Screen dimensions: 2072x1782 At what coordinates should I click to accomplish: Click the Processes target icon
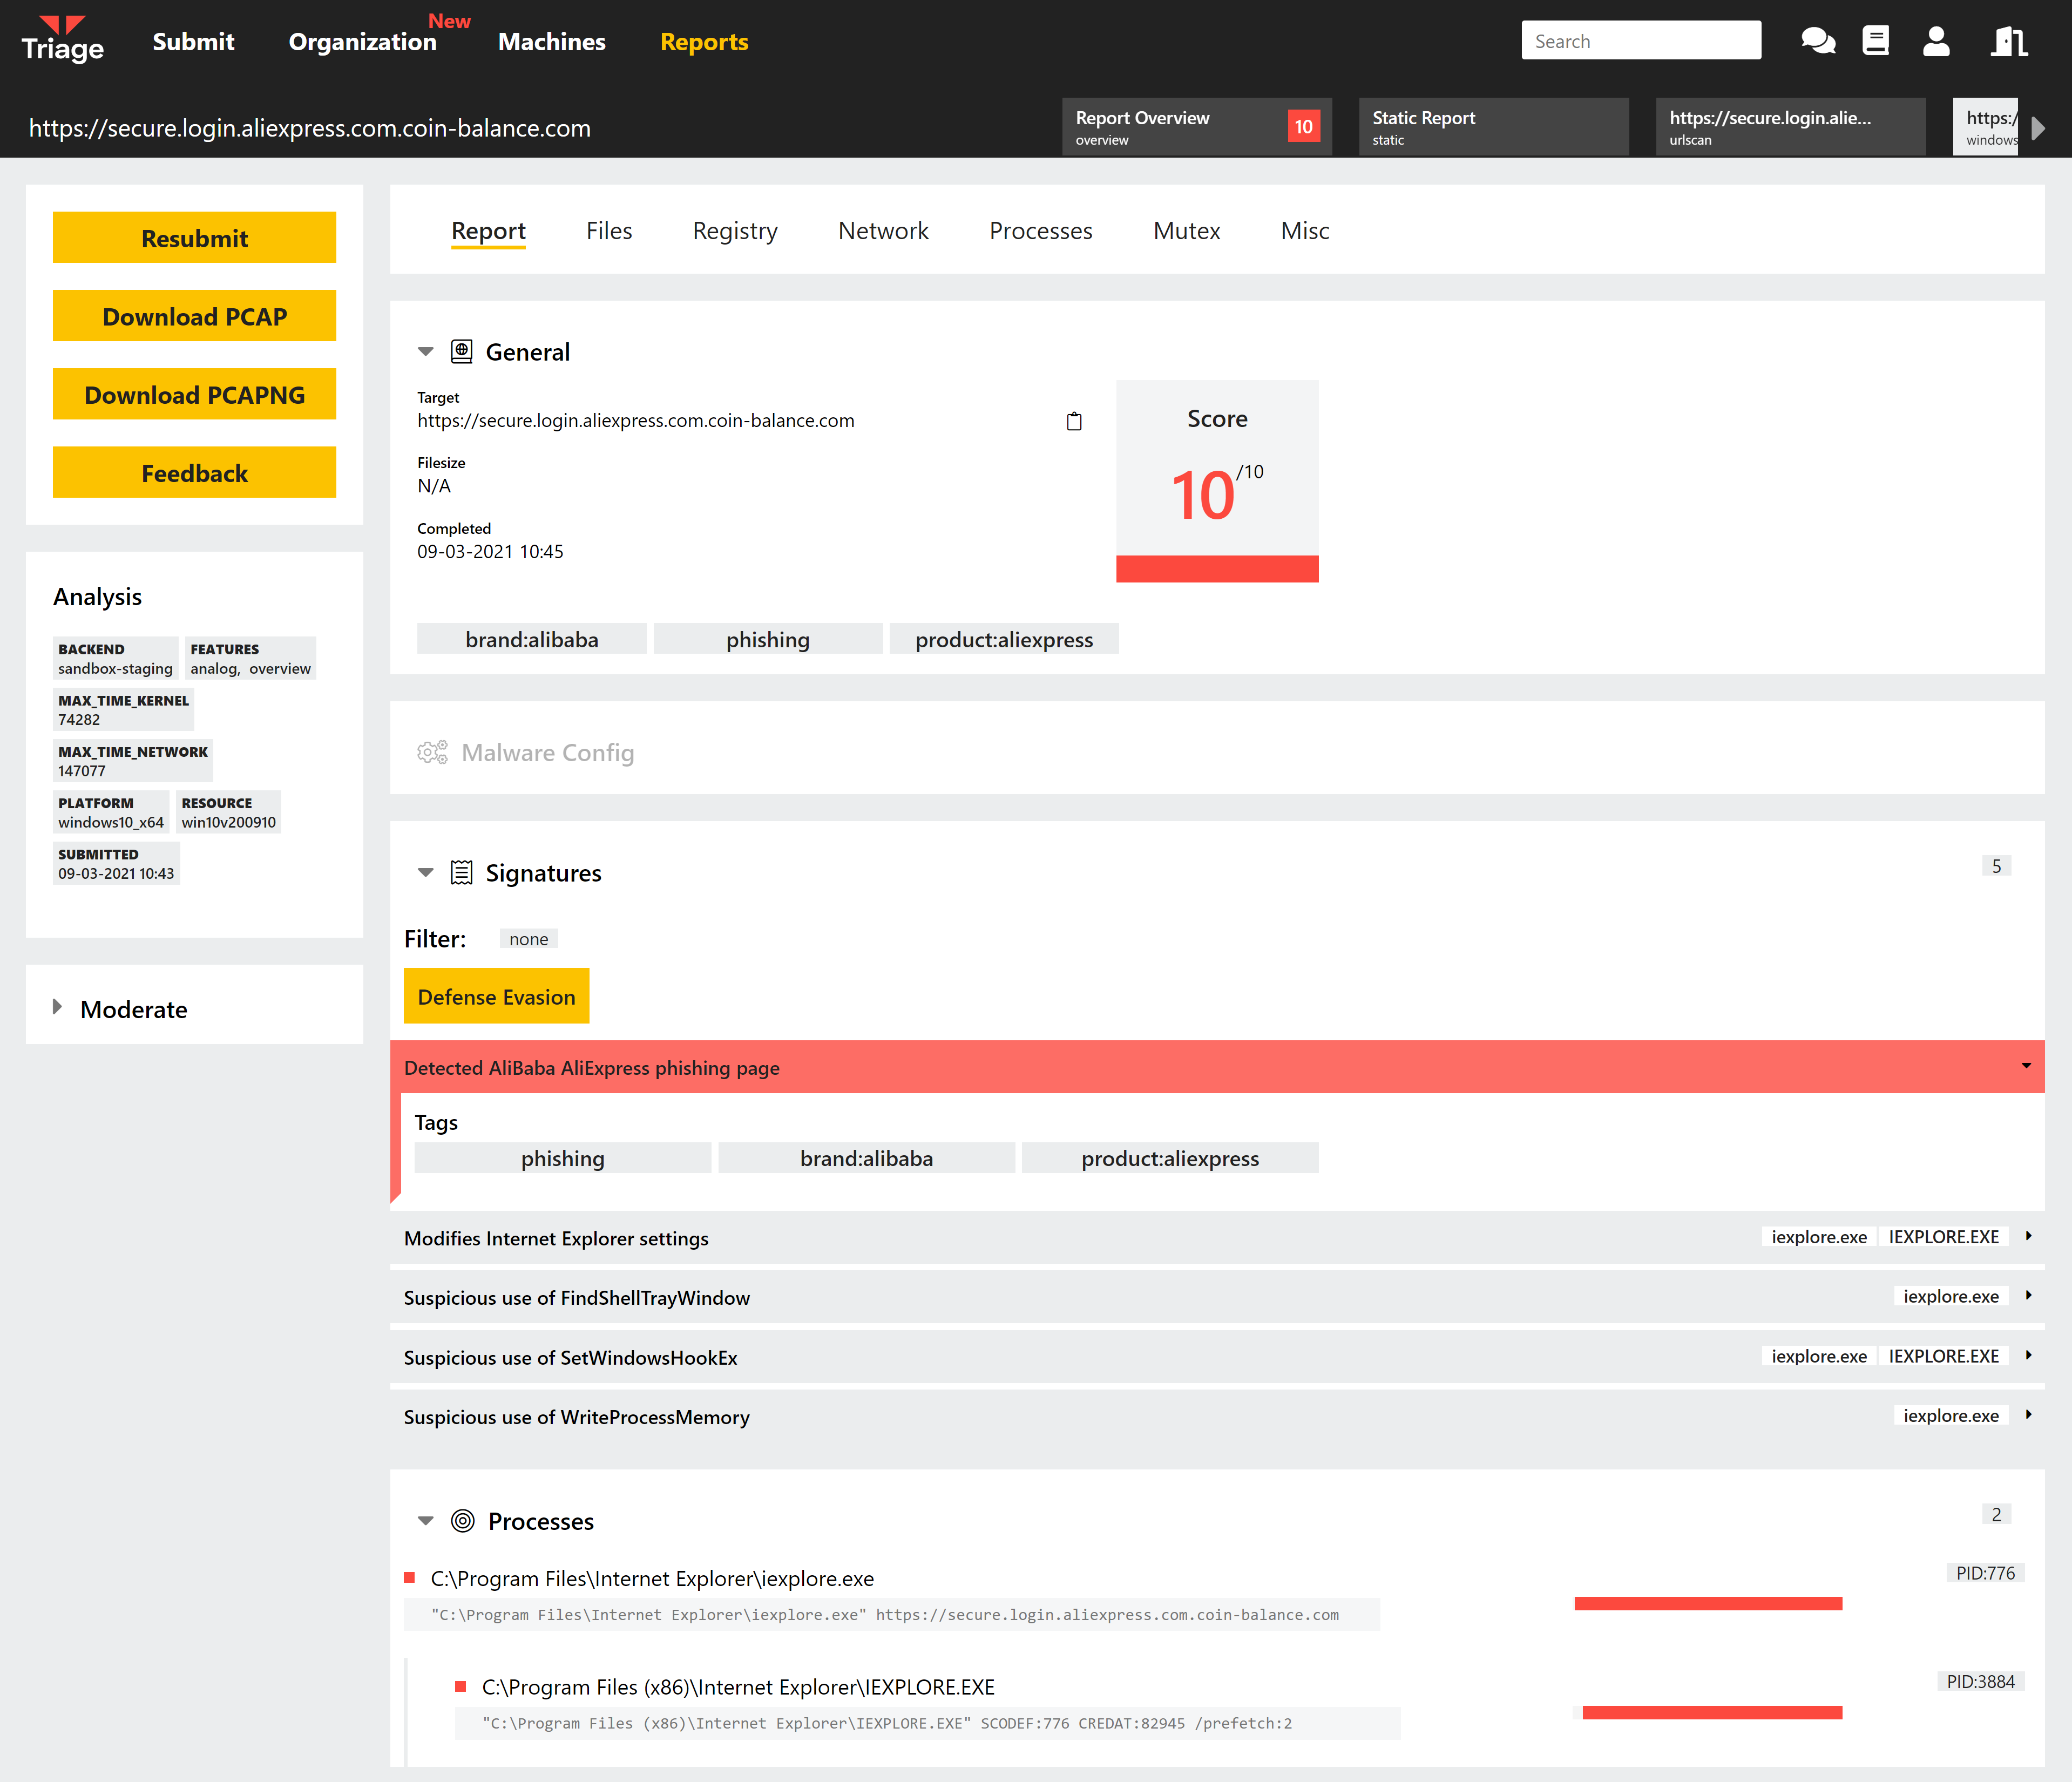462,1520
